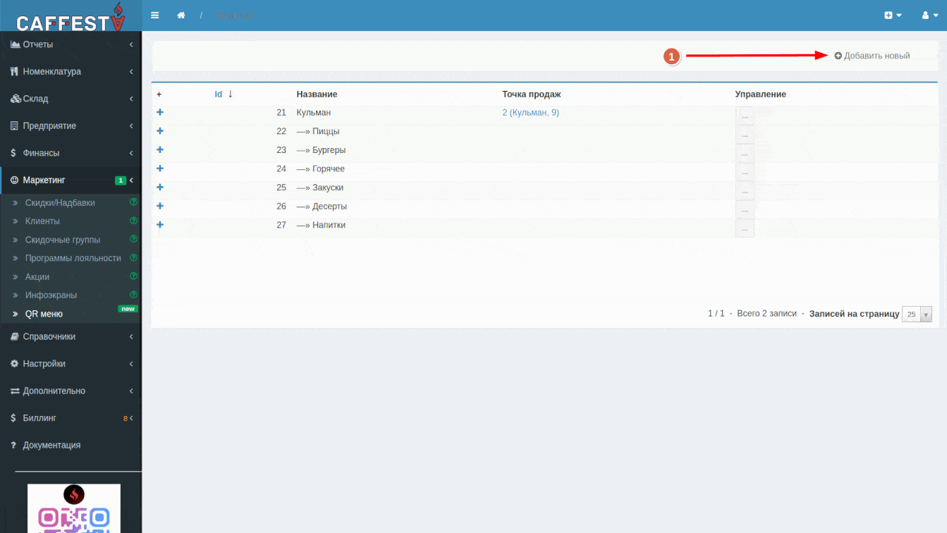
Task: Collapse the Маркетинг sidebar menu
Action: 71,180
